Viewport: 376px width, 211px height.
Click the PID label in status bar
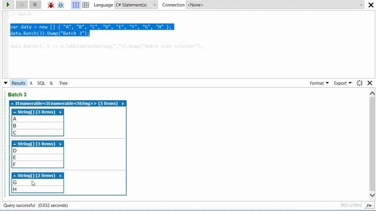(x=351, y=206)
